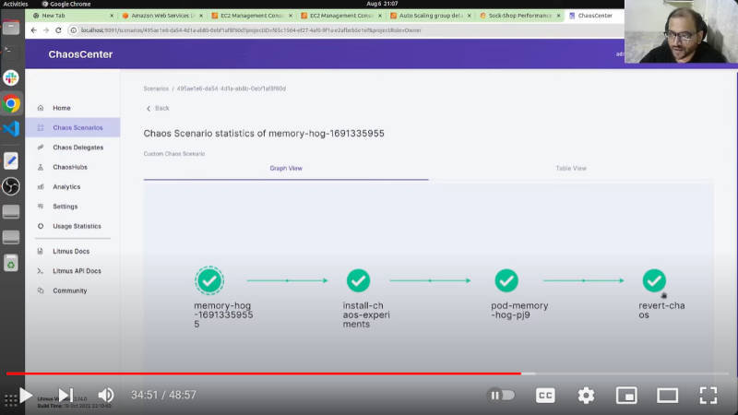Toggle the autoplay switch
This screenshot has width=738, height=415.
pos(502,396)
